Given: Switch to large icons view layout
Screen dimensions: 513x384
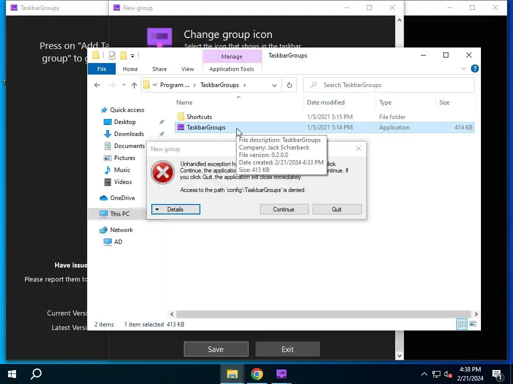Looking at the screenshot, I should (473, 324).
